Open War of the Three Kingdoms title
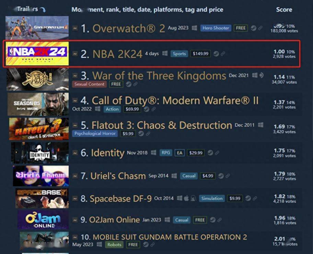Image resolution: width=313 pixels, height=254 pixels. [x=159, y=76]
